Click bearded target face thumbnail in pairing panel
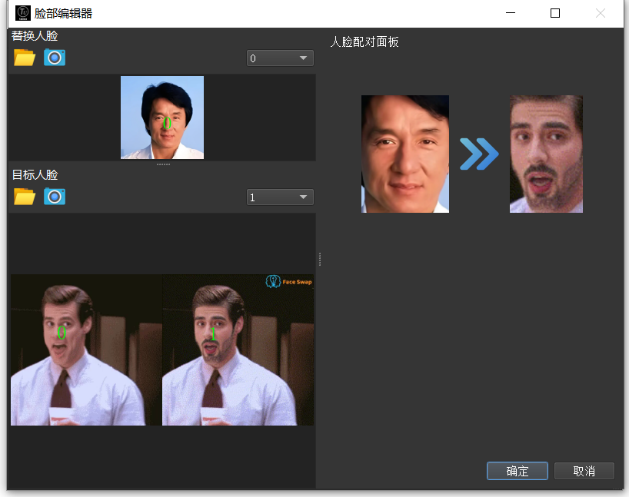 point(546,154)
